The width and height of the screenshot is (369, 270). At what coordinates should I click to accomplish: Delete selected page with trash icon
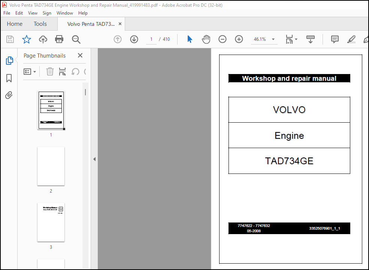pyautogui.click(x=50, y=71)
